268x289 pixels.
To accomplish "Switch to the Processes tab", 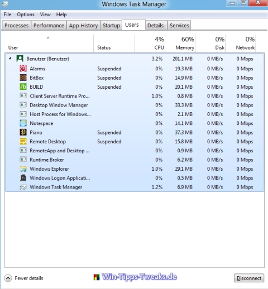I will click(x=16, y=25).
